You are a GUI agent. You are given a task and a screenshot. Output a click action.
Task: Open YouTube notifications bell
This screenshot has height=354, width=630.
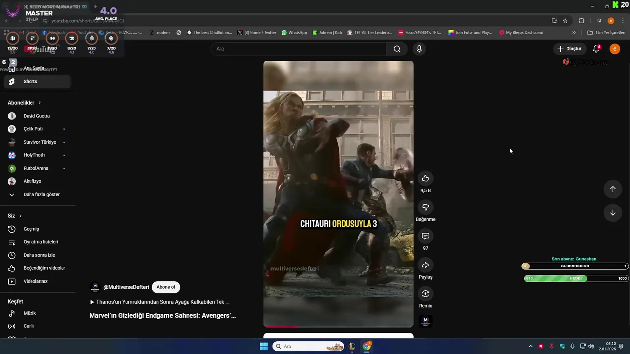pyautogui.click(x=596, y=49)
